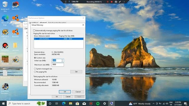
Task: Select the yellow folder desktop icon
Action: [x=15, y=47]
